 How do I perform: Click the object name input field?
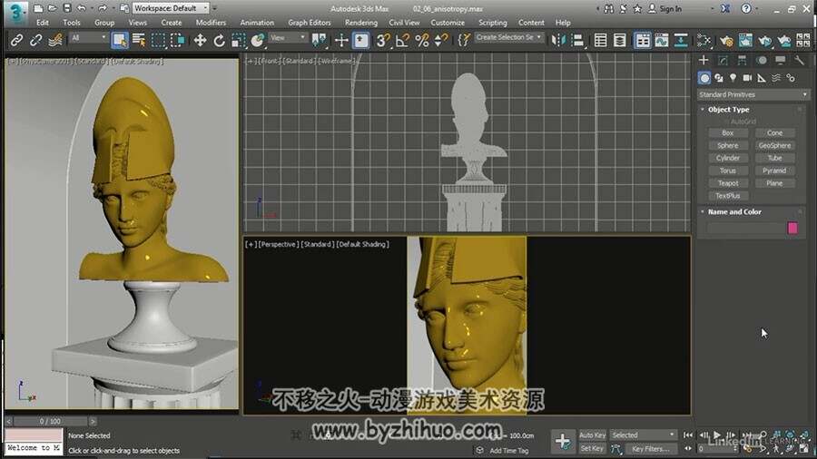(746, 228)
